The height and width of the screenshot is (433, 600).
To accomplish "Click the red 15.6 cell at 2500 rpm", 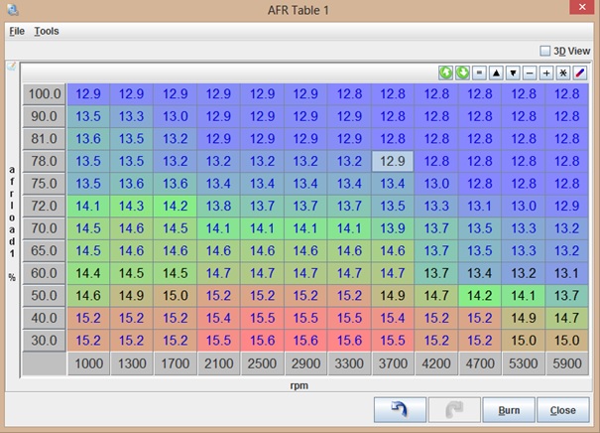I will tap(263, 341).
